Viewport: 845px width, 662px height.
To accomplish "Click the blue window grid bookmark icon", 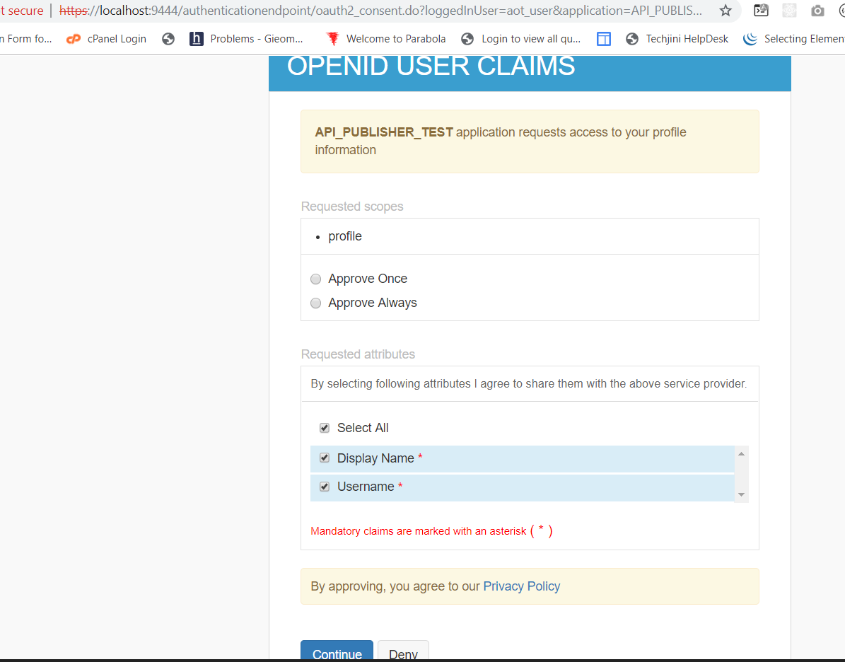I will tap(603, 39).
